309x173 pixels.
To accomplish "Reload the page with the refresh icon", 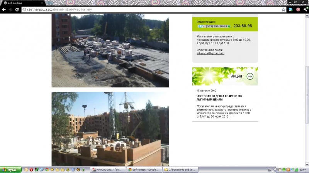I will click(x=17, y=9).
